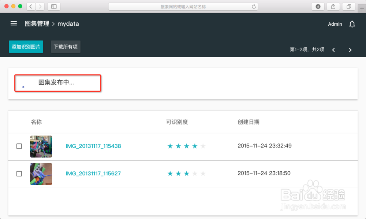
Task: Open a new tab with plus button
Action: tap(362, 9)
